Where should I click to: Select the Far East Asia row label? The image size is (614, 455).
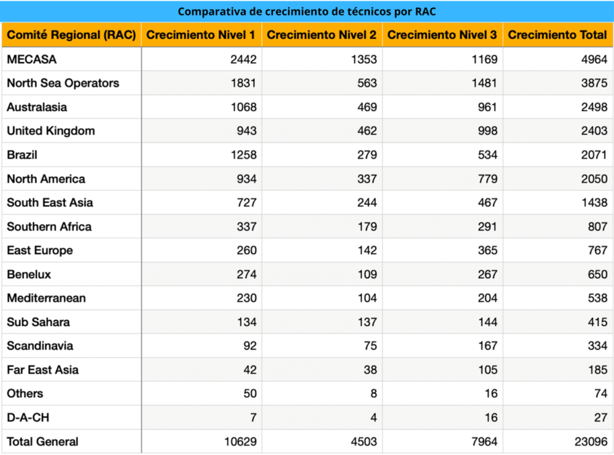coord(43,370)
